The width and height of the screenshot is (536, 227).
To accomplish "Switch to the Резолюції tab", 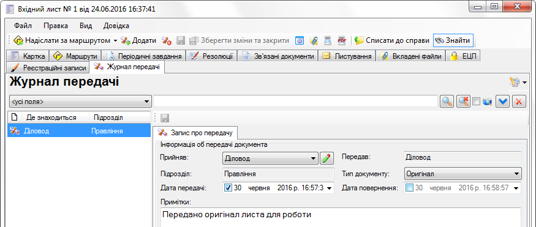I will click(211, 56).
